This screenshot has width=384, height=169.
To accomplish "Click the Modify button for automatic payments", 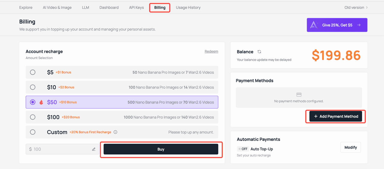I will pyautogui.click(x=351, y=147).
